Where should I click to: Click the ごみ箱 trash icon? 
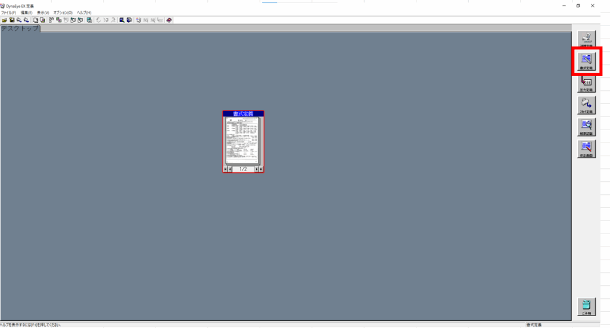click(x=586, y=306)
